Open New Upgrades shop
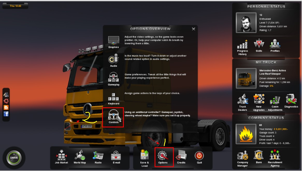302x171 pixels. click(x=259, y=99)
